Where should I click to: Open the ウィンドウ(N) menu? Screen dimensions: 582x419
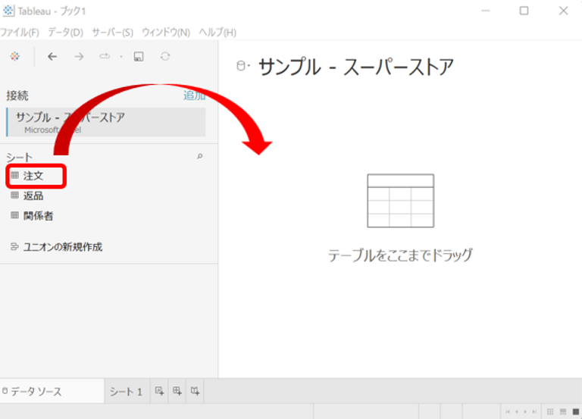(x=166, y=33)
